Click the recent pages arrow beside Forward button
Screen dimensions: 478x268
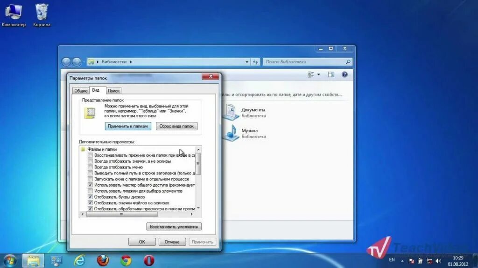(84, 62)
